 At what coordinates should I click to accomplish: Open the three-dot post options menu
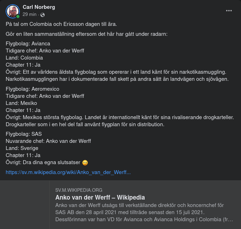(229, 11)
